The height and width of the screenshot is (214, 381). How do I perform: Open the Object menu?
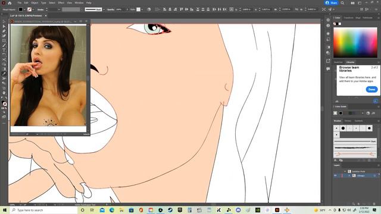35,3
